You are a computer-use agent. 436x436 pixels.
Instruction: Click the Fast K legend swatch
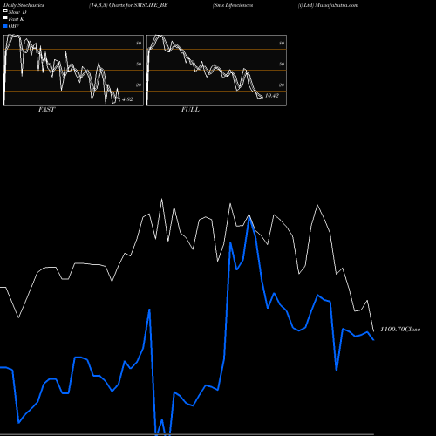click(x=5, y=18)
